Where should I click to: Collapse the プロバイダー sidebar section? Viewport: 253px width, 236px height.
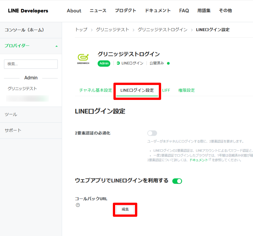pyautogui.click(x=31, y=46)
